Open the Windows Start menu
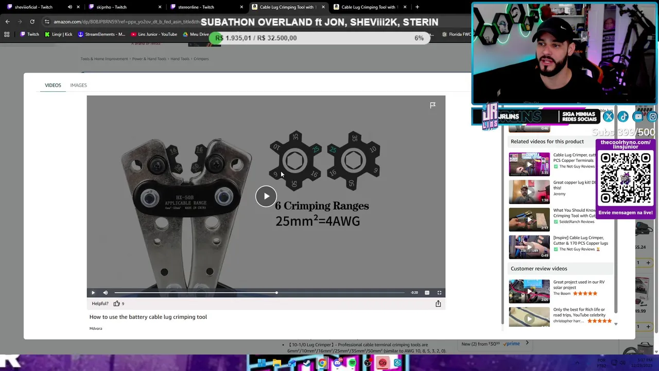 coord(262,363)
